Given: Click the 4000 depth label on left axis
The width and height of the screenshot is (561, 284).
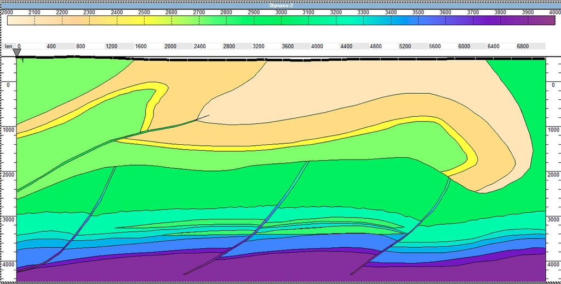Looking at the screenshot, I should click(8, 264).
